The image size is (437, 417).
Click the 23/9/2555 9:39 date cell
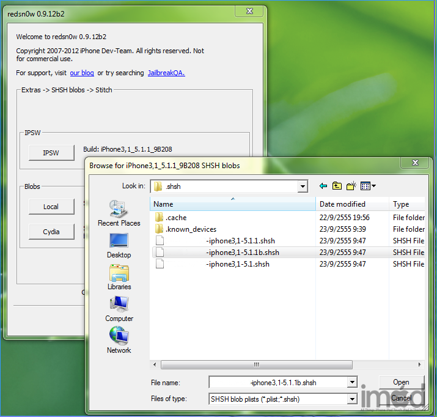pos(342,229)
